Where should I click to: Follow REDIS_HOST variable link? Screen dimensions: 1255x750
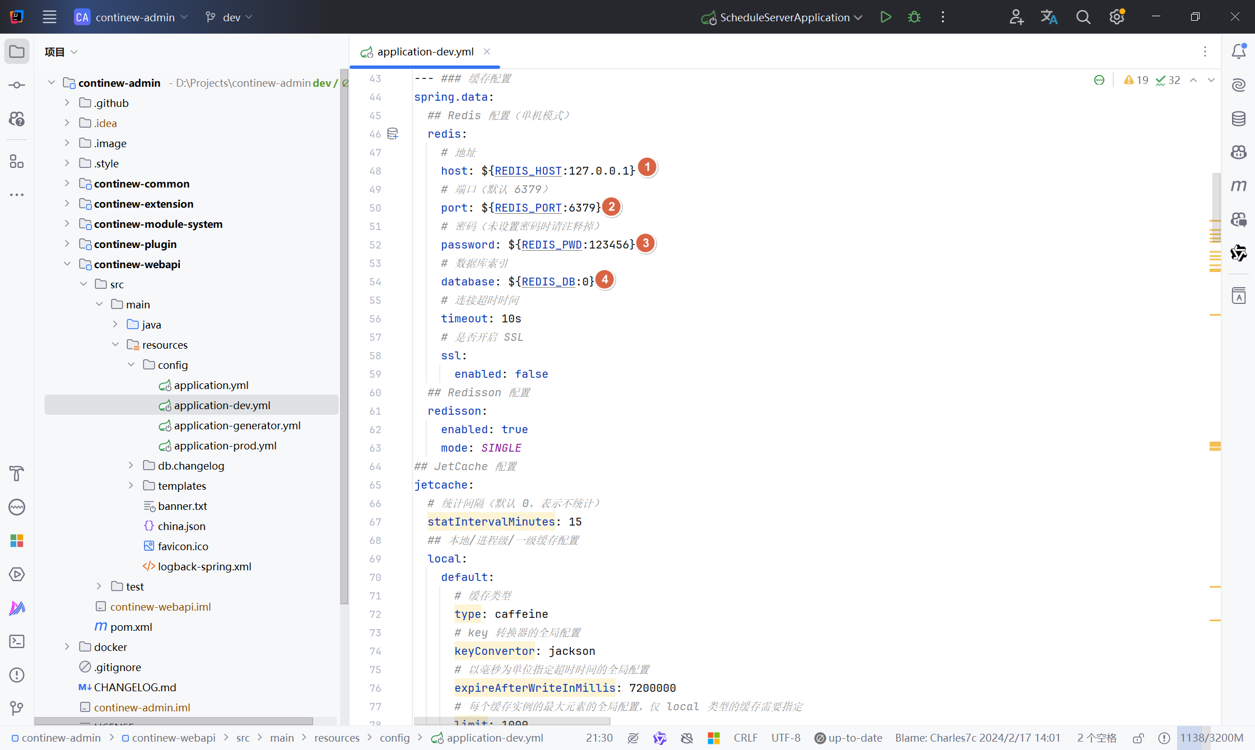pos(528,171)
